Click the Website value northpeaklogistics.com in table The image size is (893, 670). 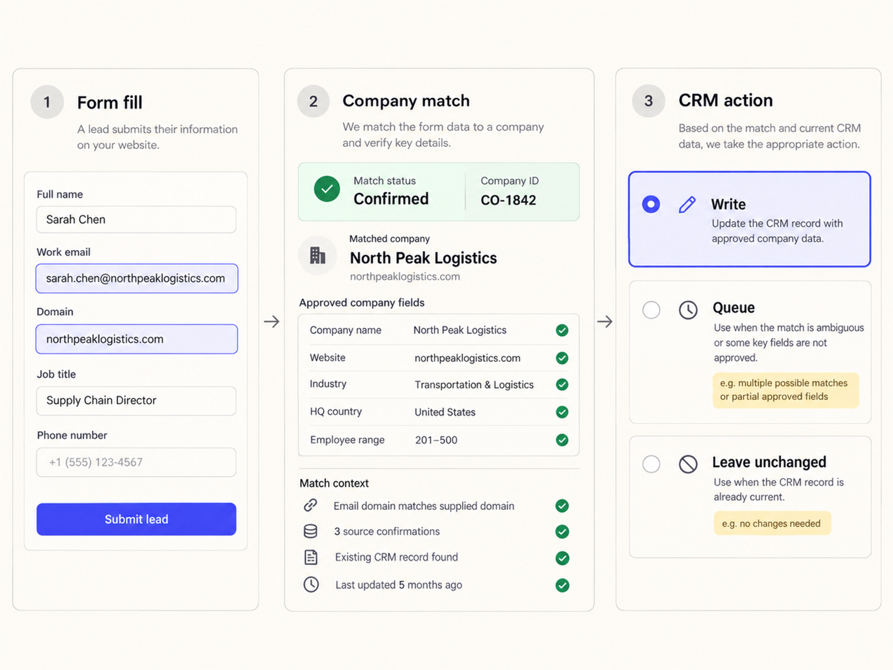tap(467, 358)
